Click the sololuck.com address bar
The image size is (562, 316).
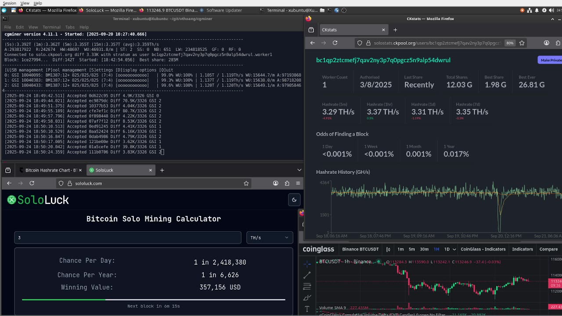pyautogui.click(x=154, y=183)
